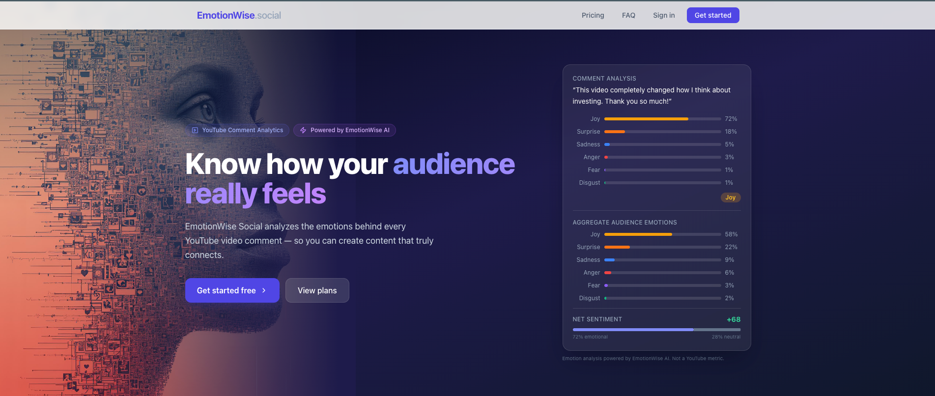Image resolution: width=935 pixels, height=396 pixels.
Task: Click the Surprise 18% progress bar
Action: pos(662,132)
